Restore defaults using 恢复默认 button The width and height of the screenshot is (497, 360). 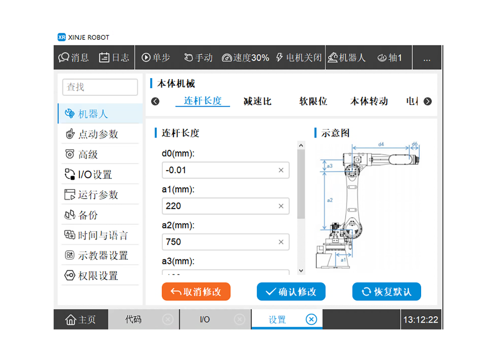(x=386, y=291)
